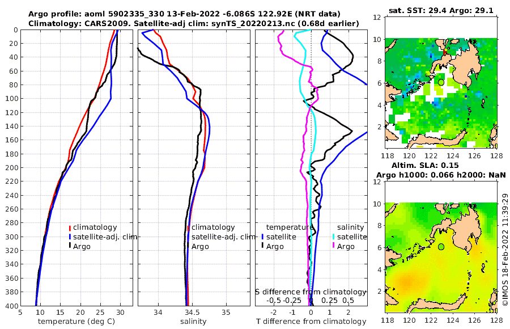Screen dimensions: 510x329
Task: Click the 'Argo h1000: 0.066 h2000: NaN' text
Action: click(x=441, y=175)
